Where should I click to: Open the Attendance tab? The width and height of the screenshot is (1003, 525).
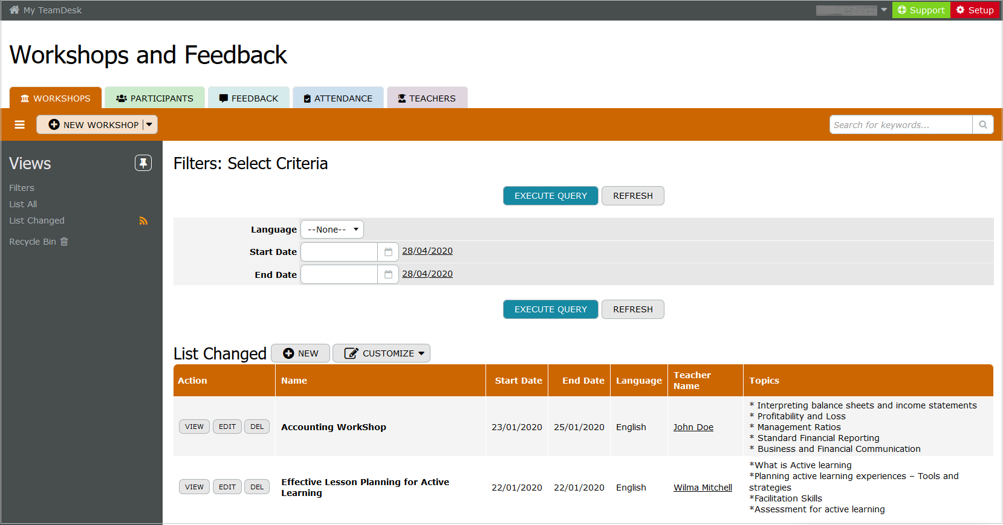click(338, 98)
